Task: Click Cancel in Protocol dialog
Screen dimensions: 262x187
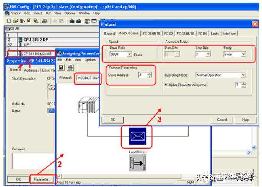Action: [222, 120]
